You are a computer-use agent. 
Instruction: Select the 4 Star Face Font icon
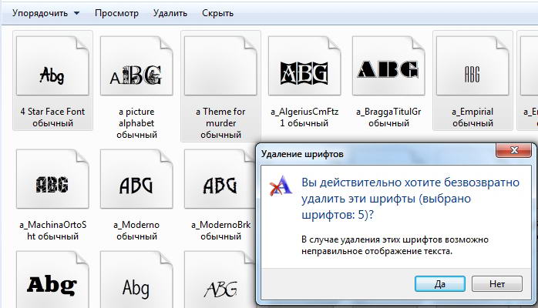click(x=52, y=65)
